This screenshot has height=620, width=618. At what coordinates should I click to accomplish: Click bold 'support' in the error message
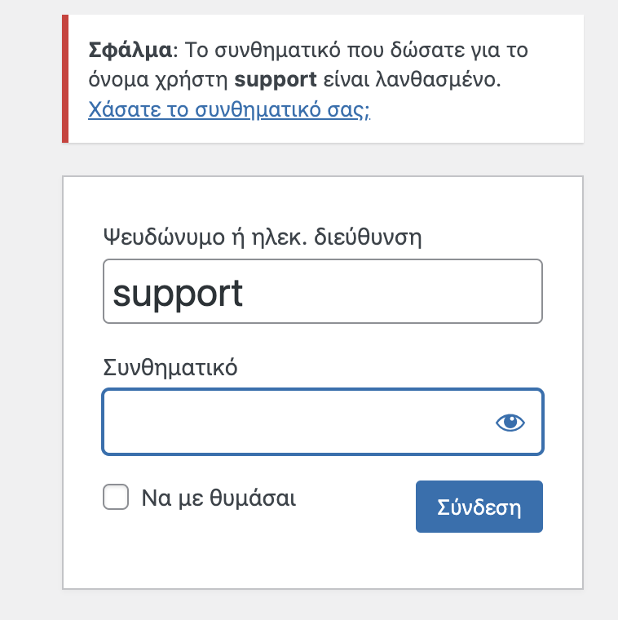click(x=276, y=80)
